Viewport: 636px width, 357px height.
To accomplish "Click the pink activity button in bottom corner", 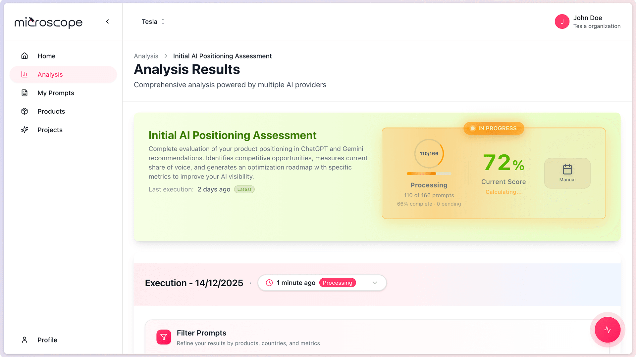I will (607, 330).
